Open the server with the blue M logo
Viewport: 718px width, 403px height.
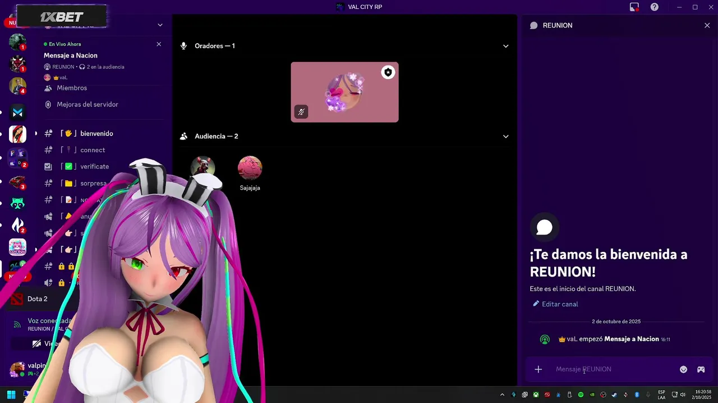coord(17,113)
